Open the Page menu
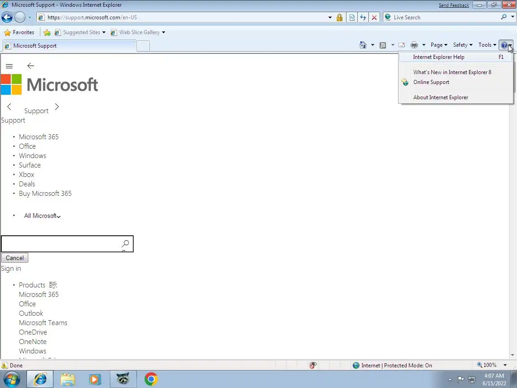Viewport: 517px width, 388px height. pyautogui.click(x=439, y=45)
